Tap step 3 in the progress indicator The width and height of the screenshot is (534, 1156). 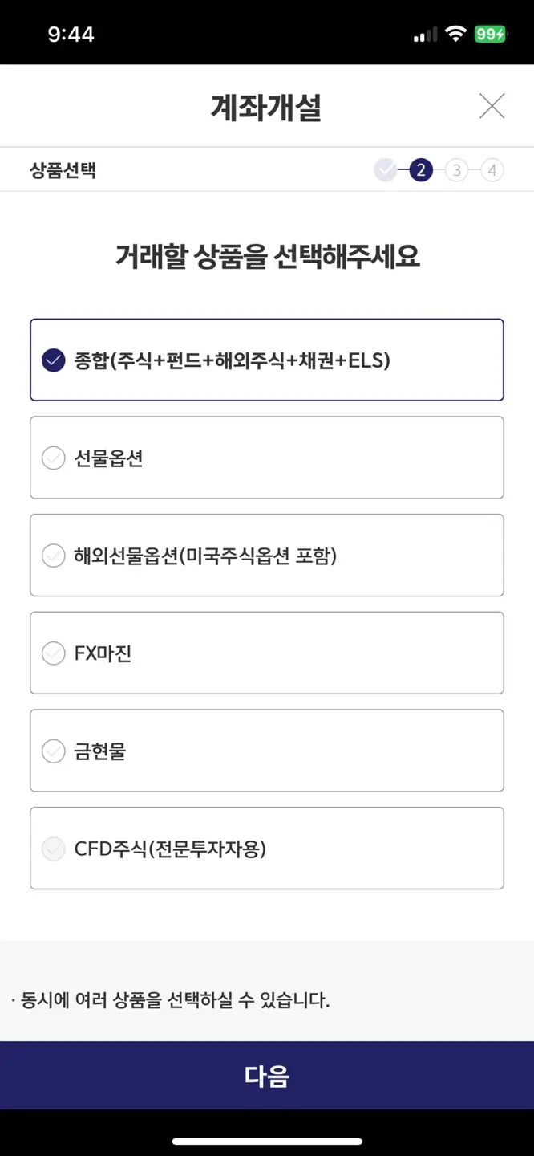coord(455,169)
